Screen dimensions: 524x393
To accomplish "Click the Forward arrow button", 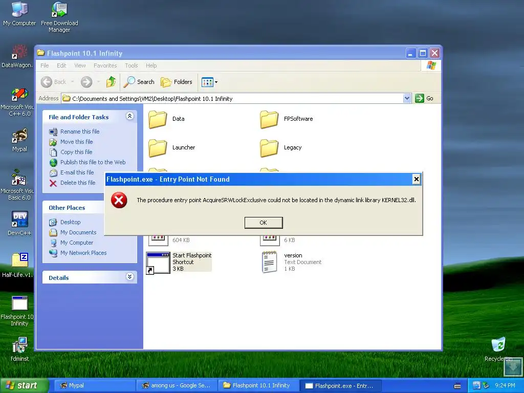I will pyautogui.click(x=86, y=82).
